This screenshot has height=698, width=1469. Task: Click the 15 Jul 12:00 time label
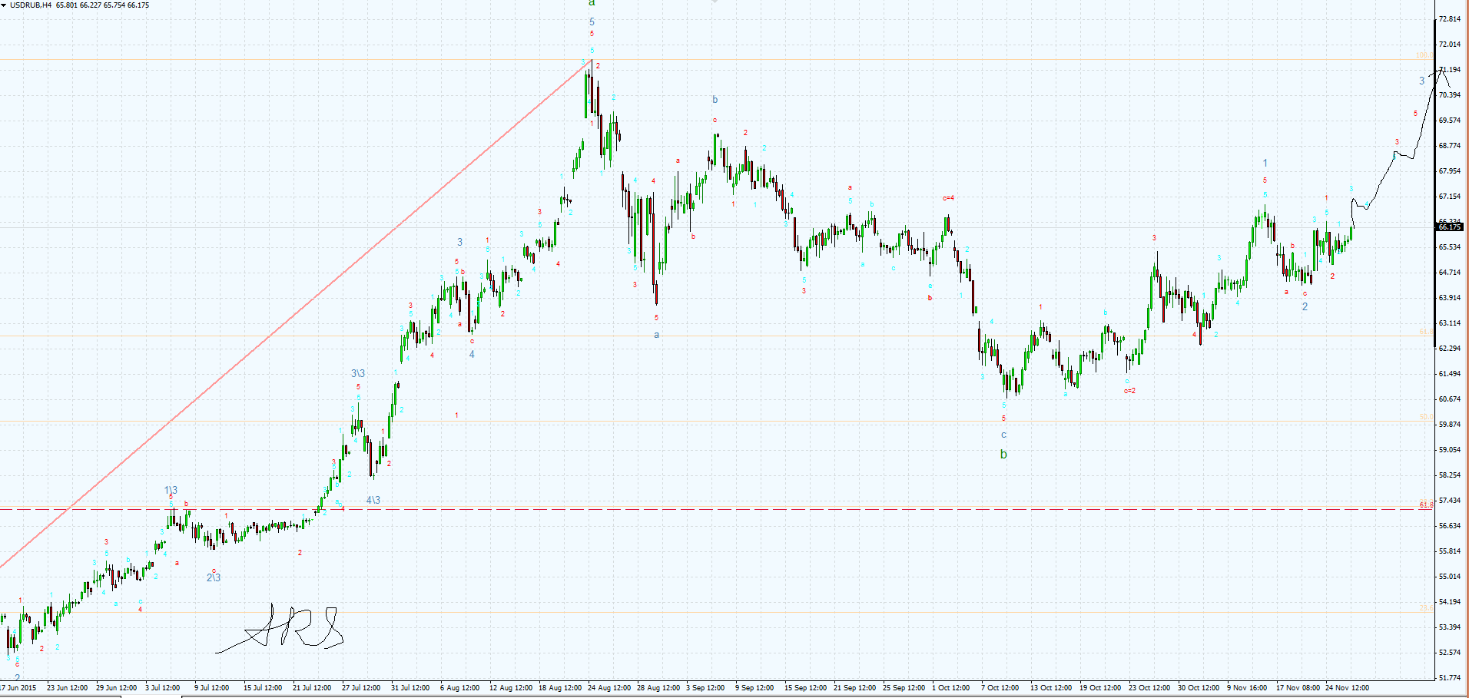[263, 688]
